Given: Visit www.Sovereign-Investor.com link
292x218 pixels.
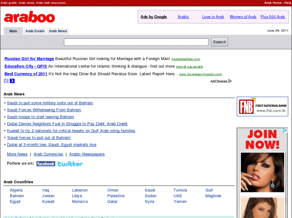Looking at the screenshot, I should pyautogui.click(x=200, y=74).
